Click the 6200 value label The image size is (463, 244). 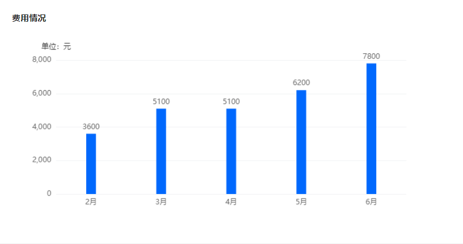(x=301, y=83)
